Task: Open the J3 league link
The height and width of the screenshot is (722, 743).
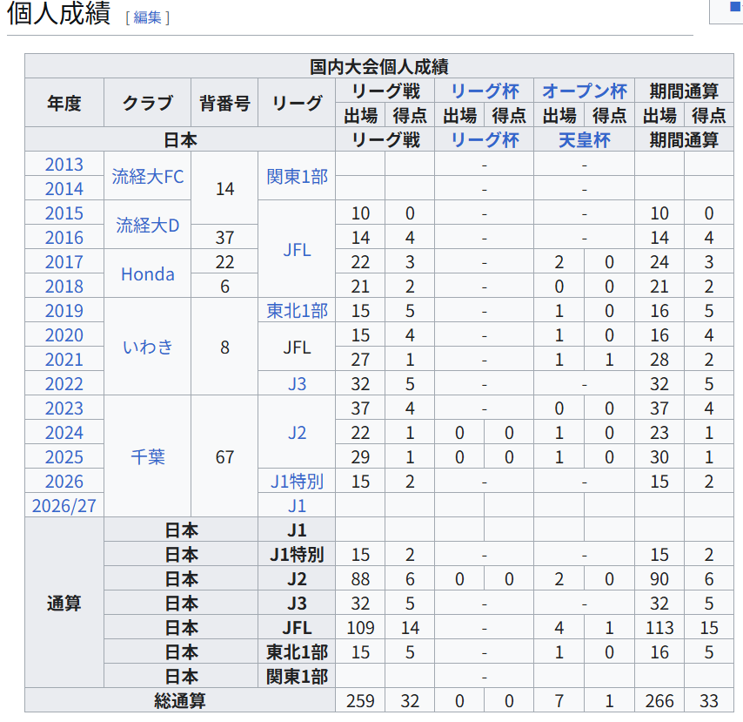Action: pyautogui.click(x=297, y=384)
